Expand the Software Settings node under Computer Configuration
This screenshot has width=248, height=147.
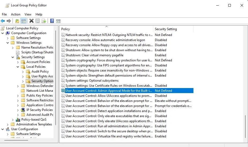coord(7,38)
